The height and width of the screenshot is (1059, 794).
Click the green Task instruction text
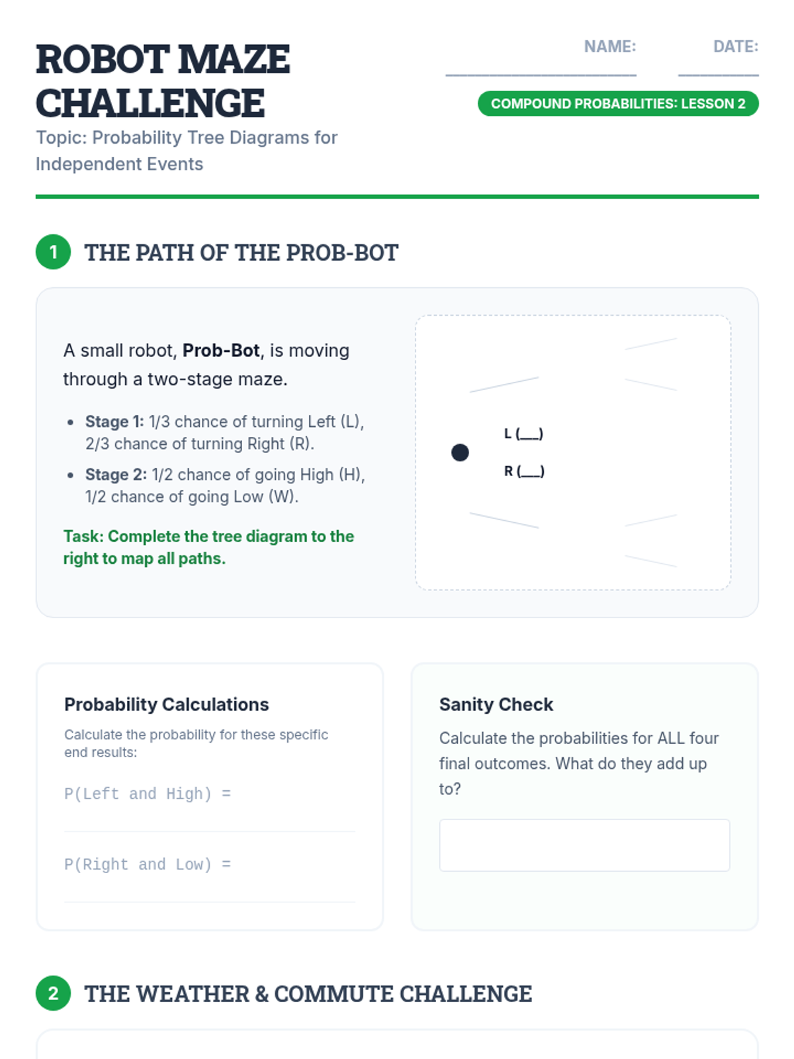coord(208,547)
